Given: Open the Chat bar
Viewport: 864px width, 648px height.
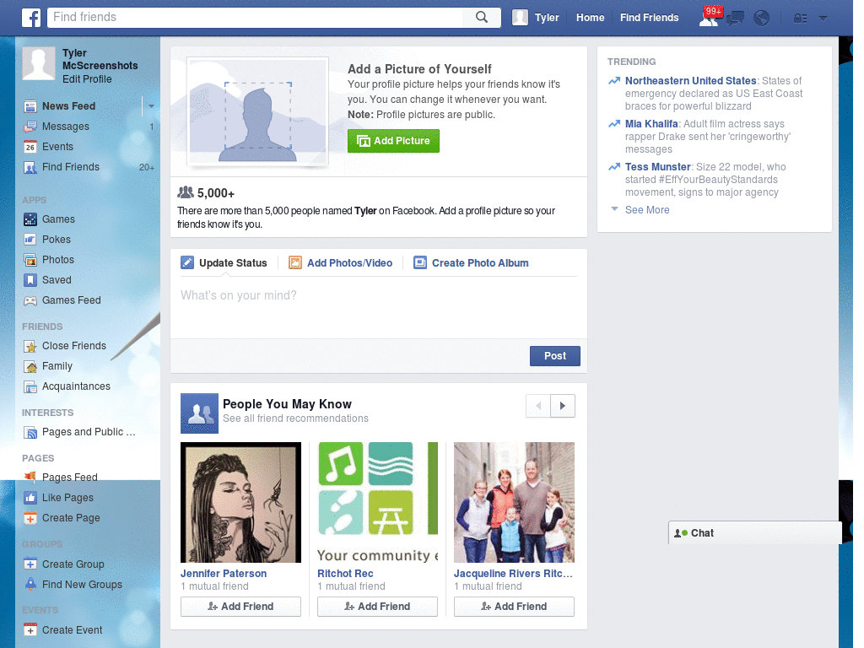Looking at the screenshot, I should (755, 533).
